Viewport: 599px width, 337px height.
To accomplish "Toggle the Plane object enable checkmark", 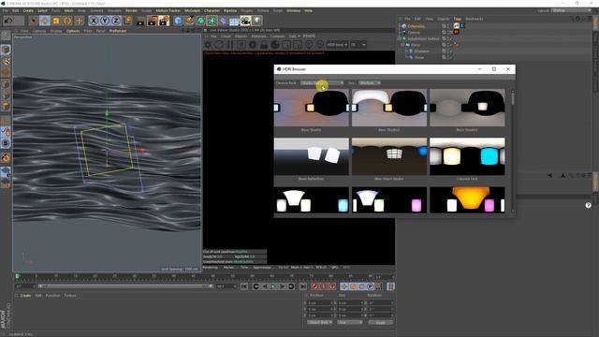I will (450, 45).
